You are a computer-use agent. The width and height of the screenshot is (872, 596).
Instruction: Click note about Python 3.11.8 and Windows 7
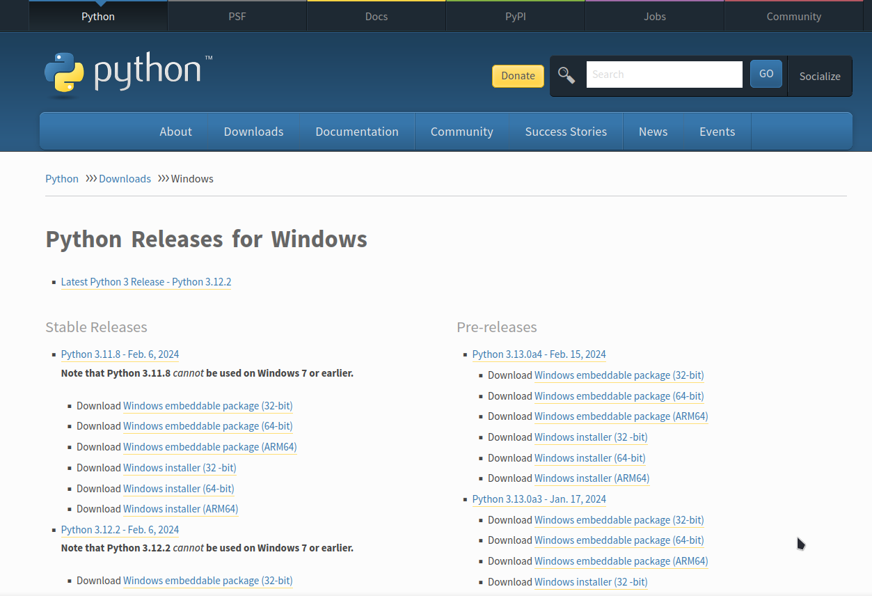pos(207,373)
